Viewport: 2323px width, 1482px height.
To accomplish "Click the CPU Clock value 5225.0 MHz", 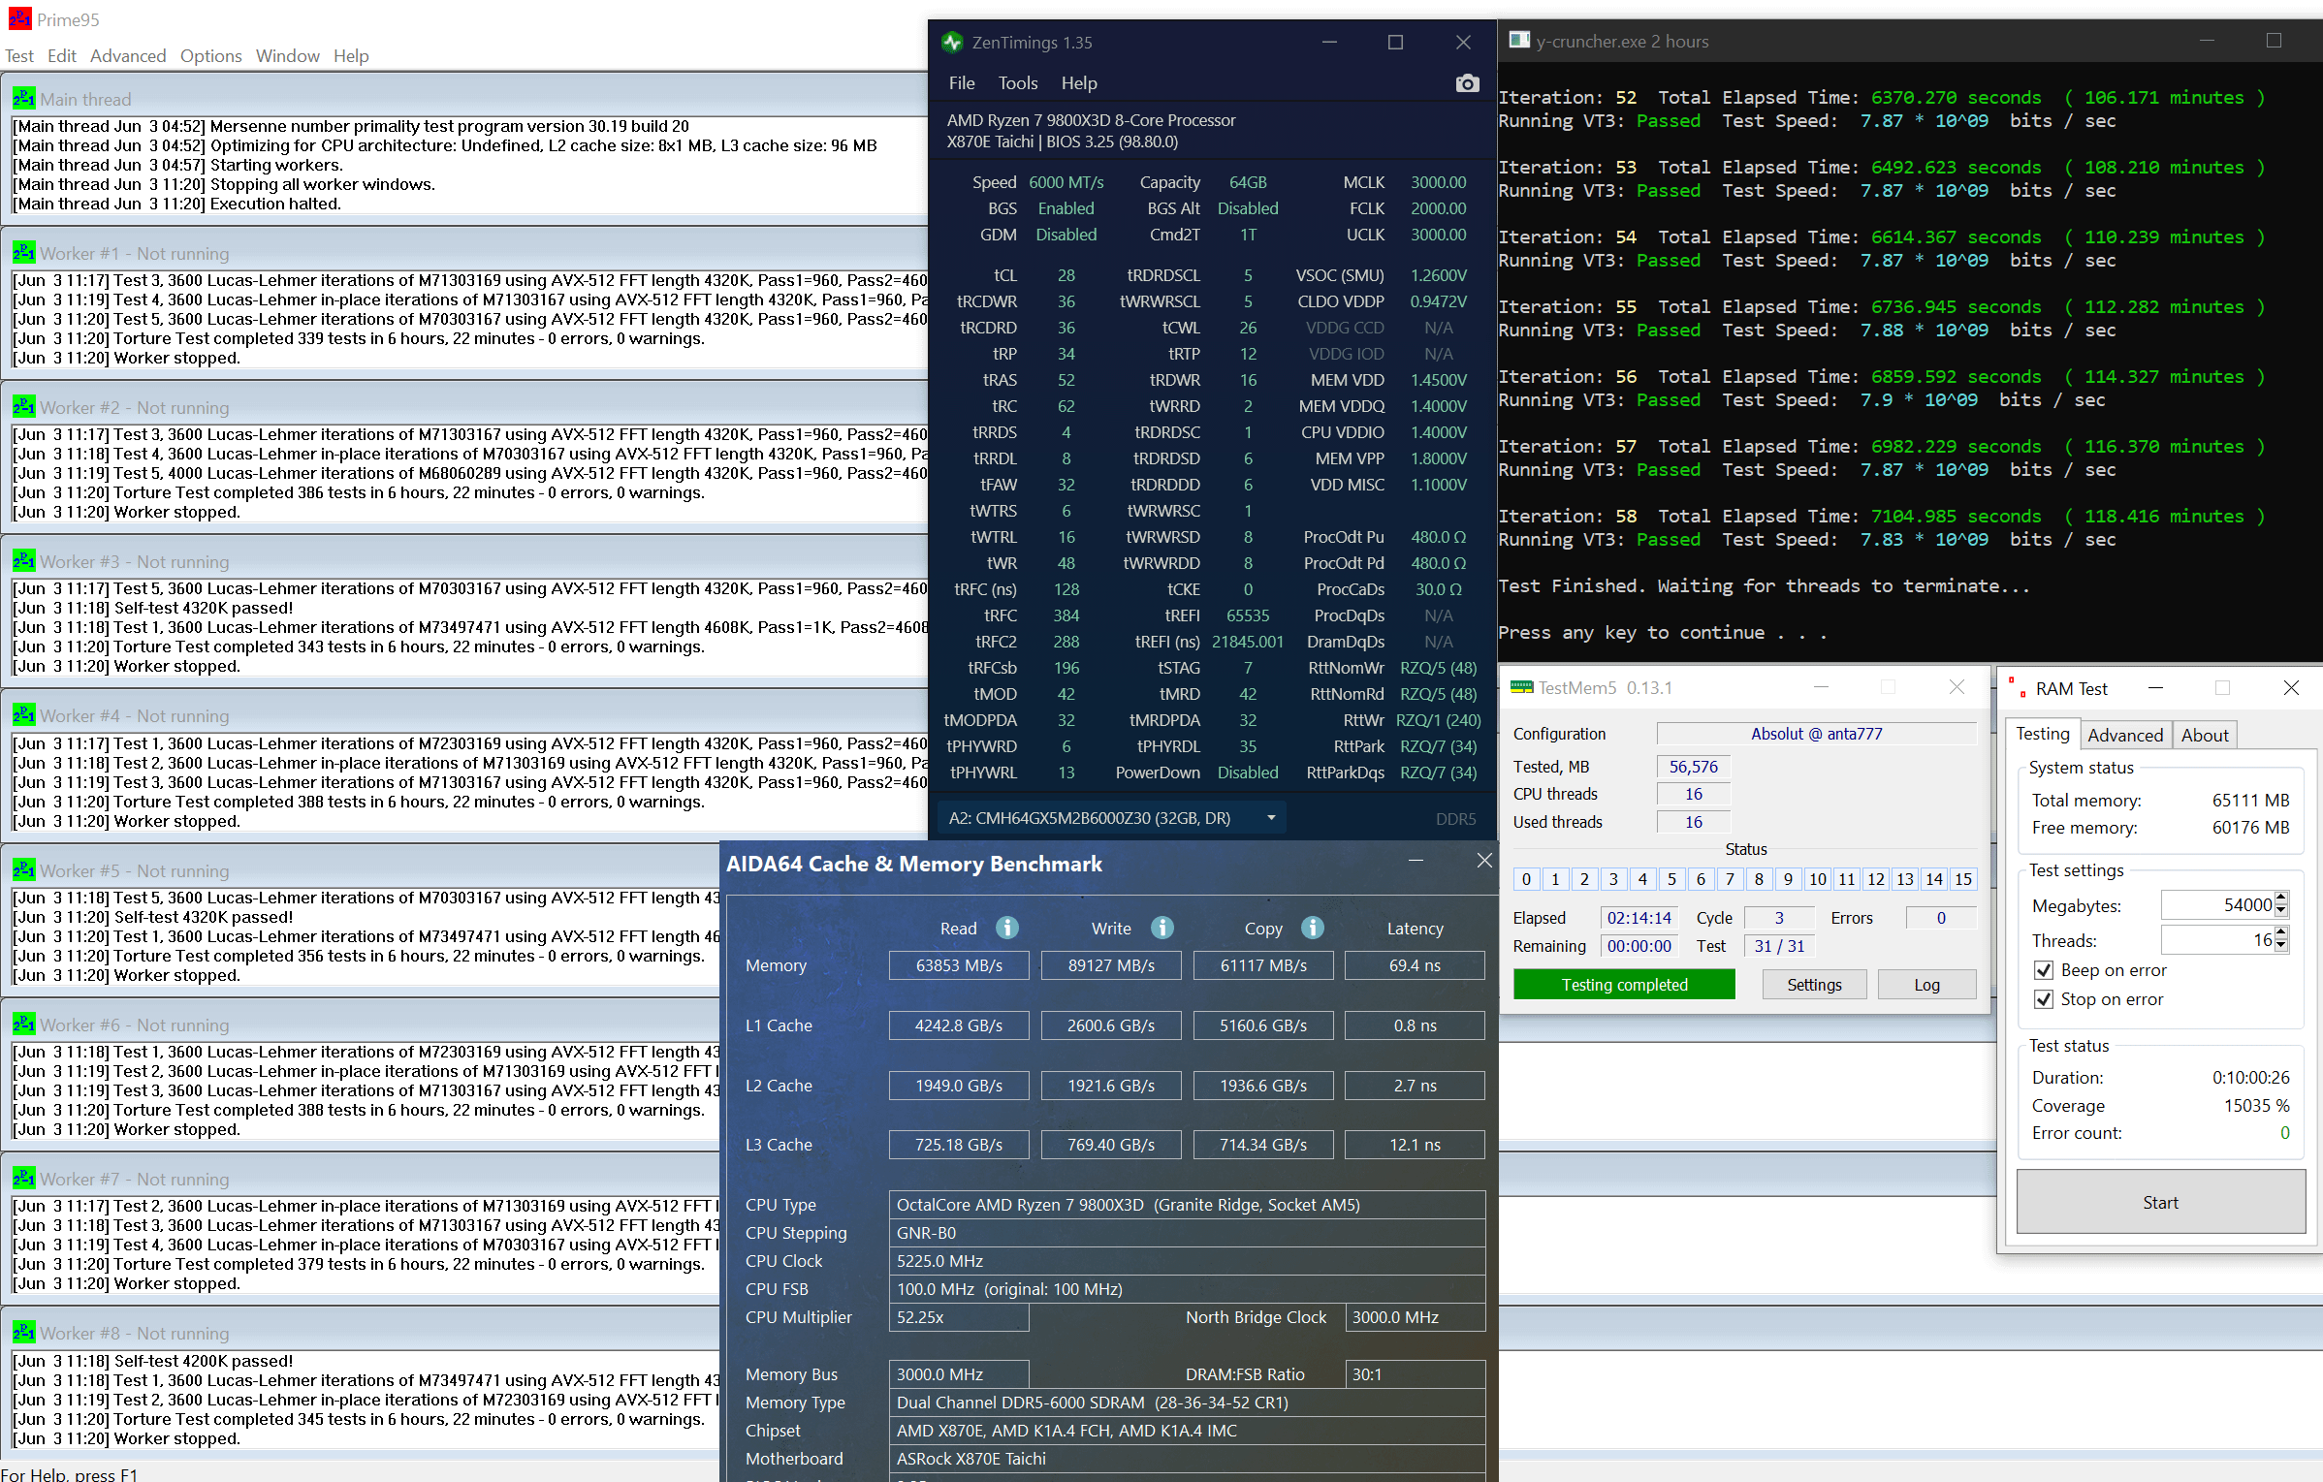I will tap(1187, 1261).
